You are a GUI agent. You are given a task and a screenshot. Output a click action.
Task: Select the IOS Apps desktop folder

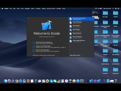coord(115,42)
